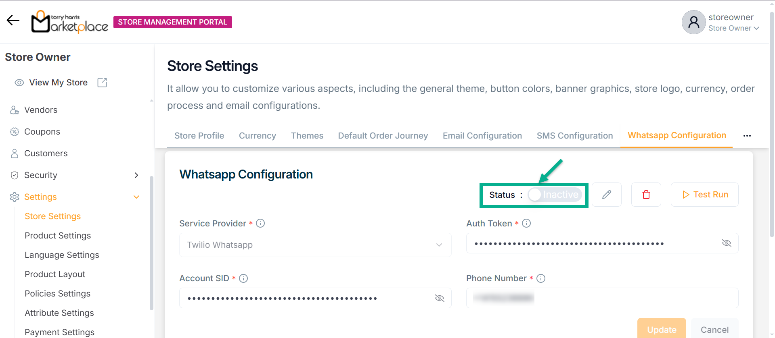Image resolution: width=775 pixels, height=338 pixels.
Task: Expand the Security sidebar menu
Action: pos(136,175)
